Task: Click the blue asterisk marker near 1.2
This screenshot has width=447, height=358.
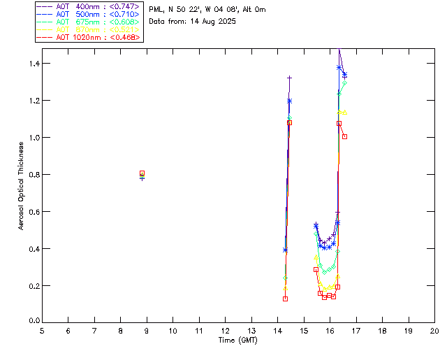Action: pyautogui.click(x=289, y=101)
